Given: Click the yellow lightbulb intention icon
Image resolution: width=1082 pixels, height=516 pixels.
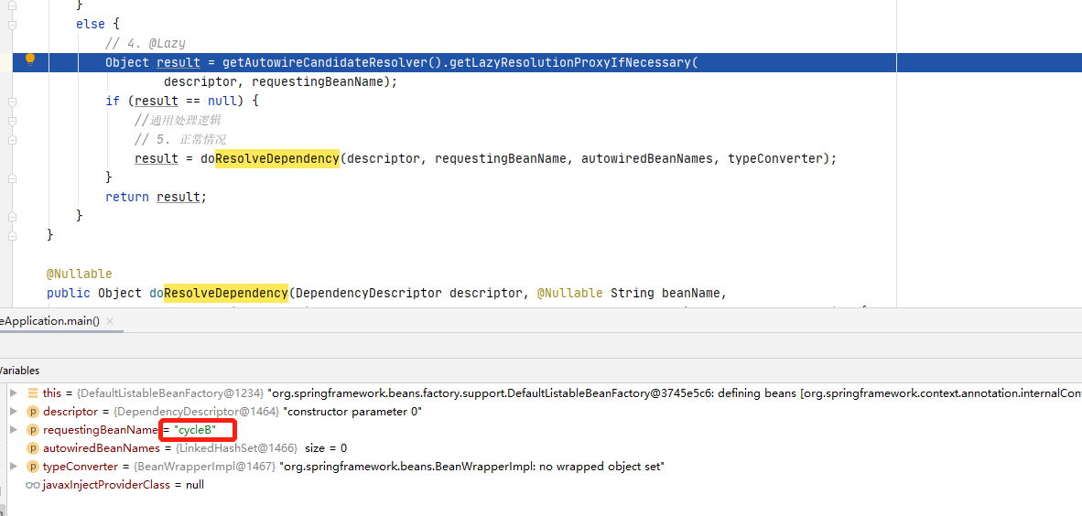Looking at the screenshot, I should [29, 59].
